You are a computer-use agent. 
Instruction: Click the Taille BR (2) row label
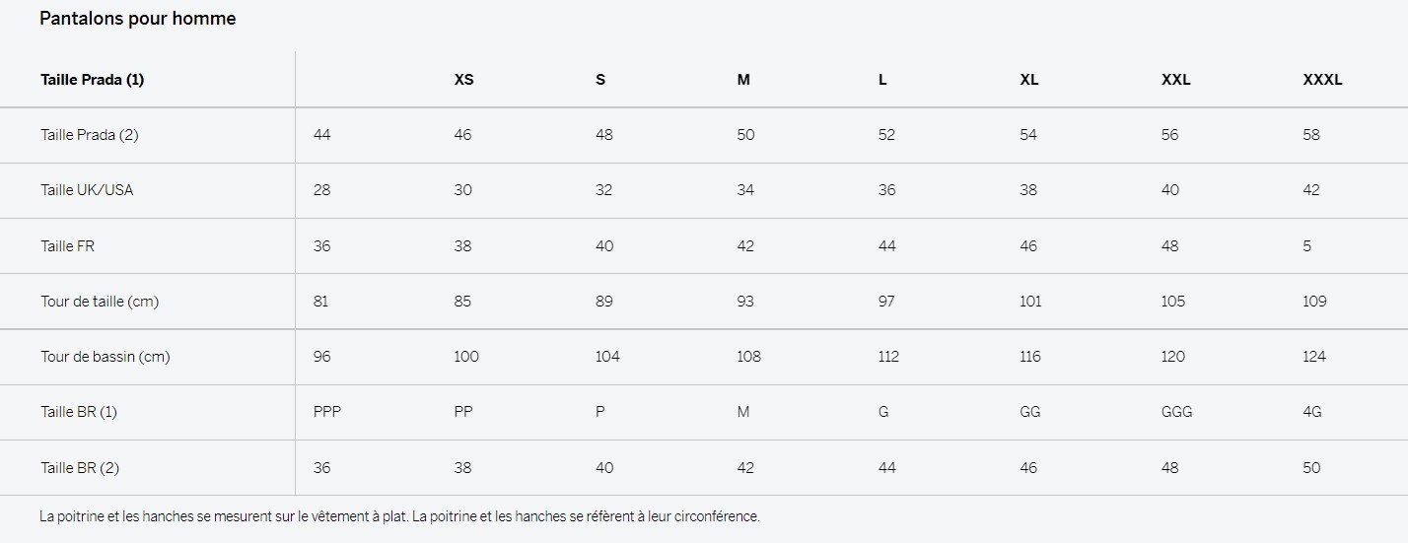(80, 468)
